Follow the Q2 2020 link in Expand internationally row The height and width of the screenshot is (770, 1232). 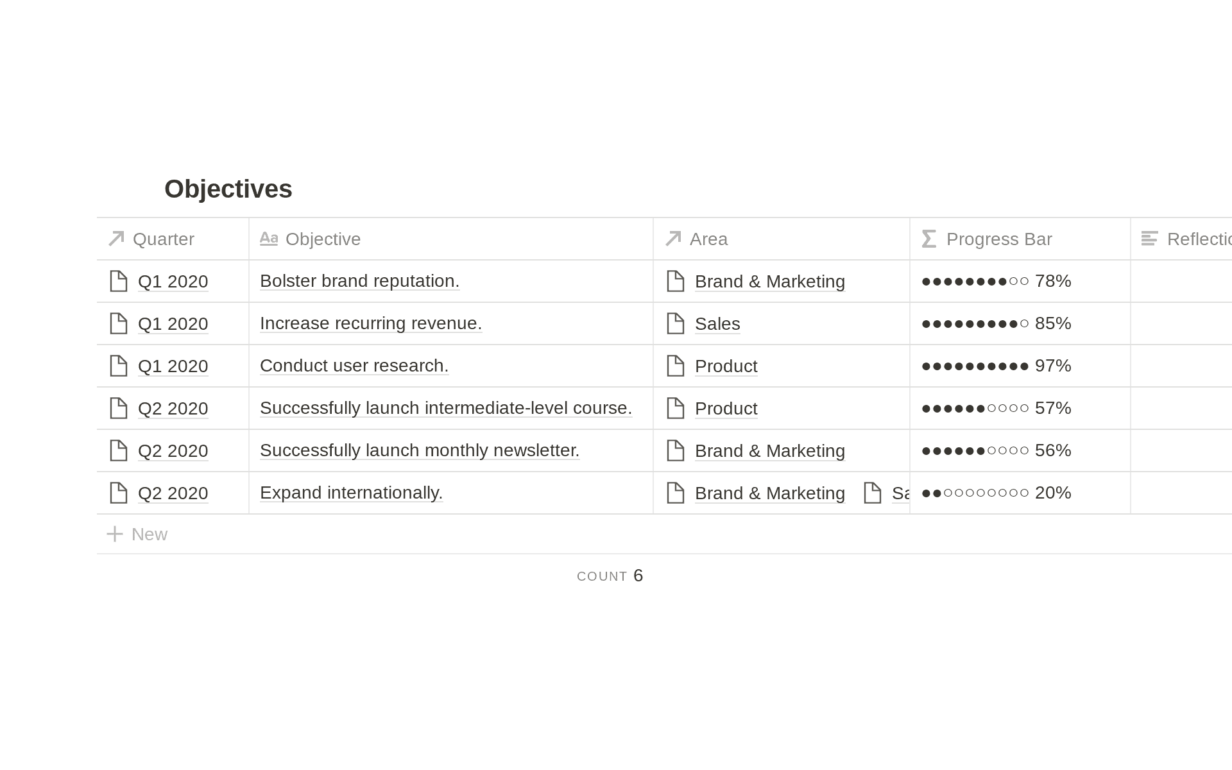click(173, 493)
